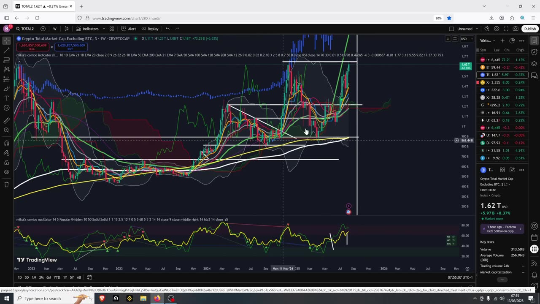The width and height of the screenshot is (540, 304).
Task: Open watchlist advanced view pie icon
Action: pyautogui.click(x=512, y=41)
